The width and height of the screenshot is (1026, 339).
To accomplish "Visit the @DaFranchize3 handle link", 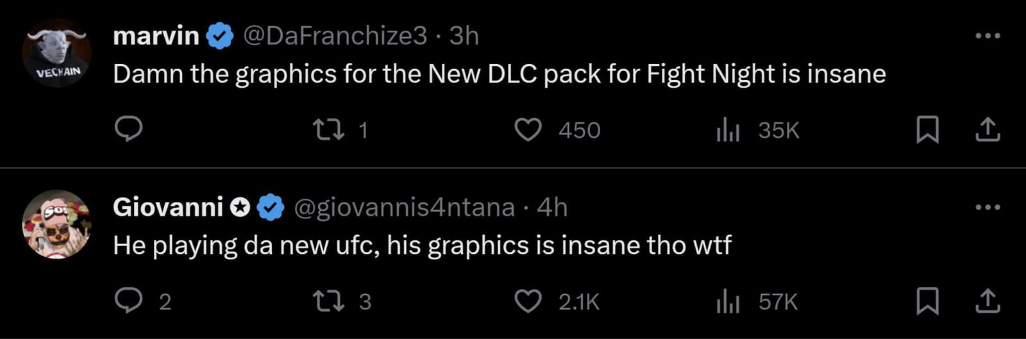I will point(335,36).
